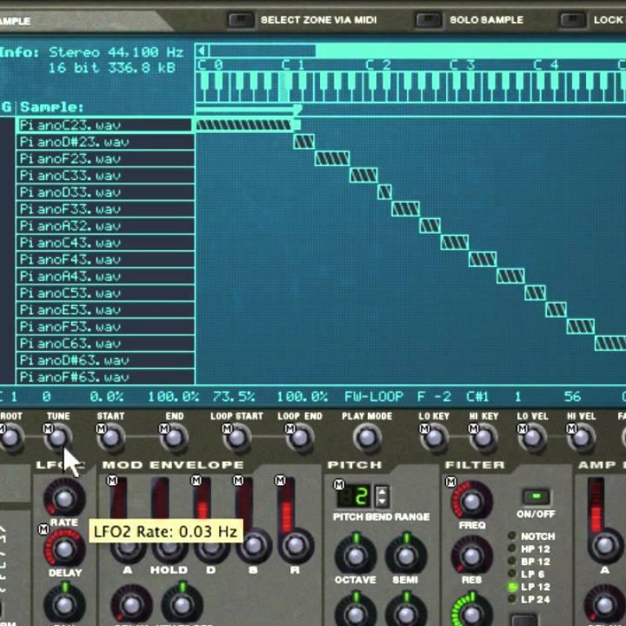
Task: Click the Play Mode knob
Action: [x=366, y=438]
